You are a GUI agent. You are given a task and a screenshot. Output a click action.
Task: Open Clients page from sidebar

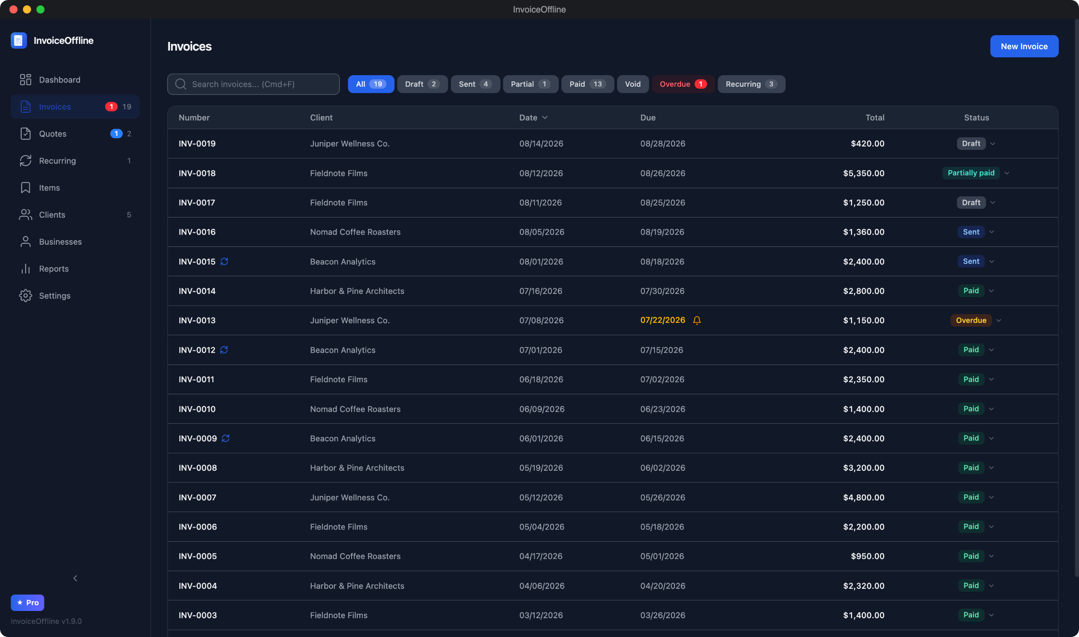[75, 214]
